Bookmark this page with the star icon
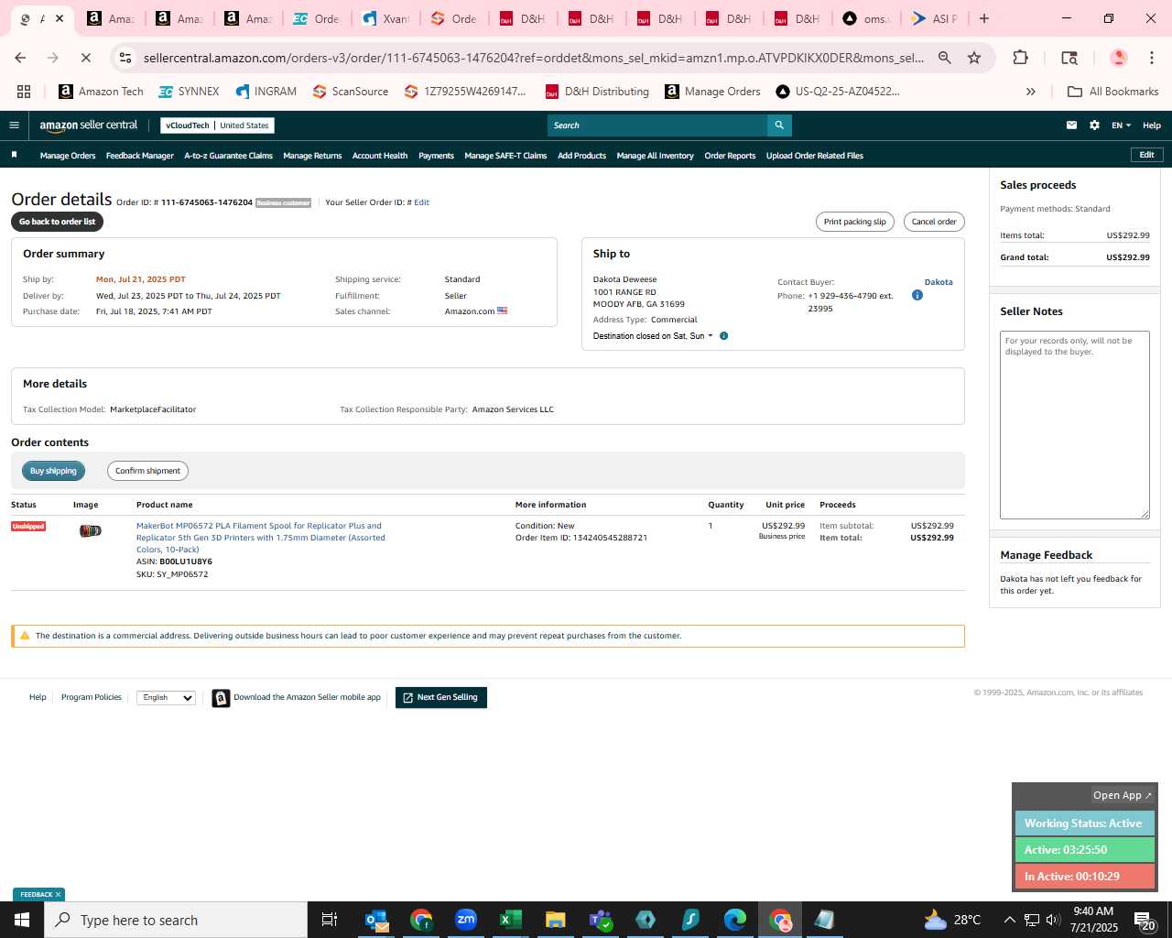The width and height of the screenshot is (1172, 938). point(974,58)
